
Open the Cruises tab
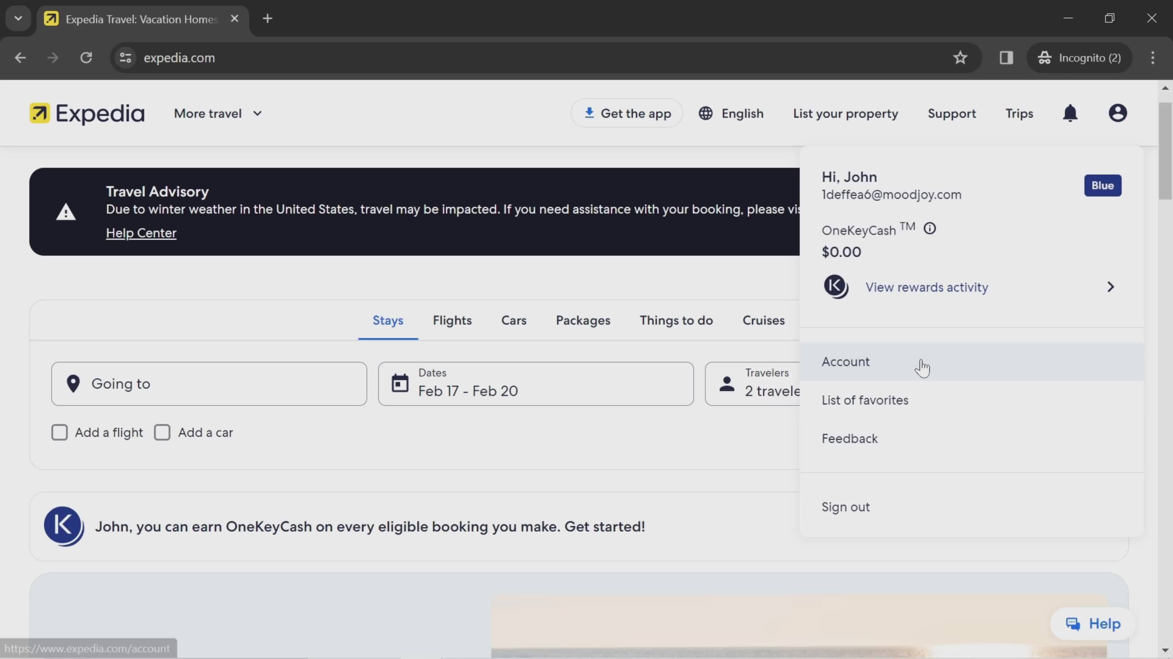[764, 321]
